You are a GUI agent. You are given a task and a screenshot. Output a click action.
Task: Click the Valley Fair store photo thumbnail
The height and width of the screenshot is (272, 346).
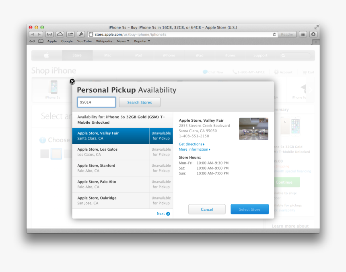[253, 129]
